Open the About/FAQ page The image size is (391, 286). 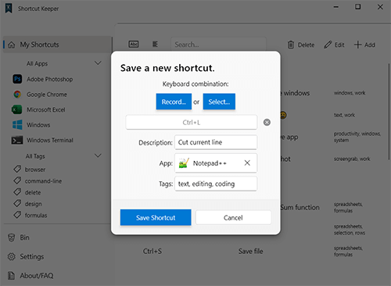click(x=37, y=276)
